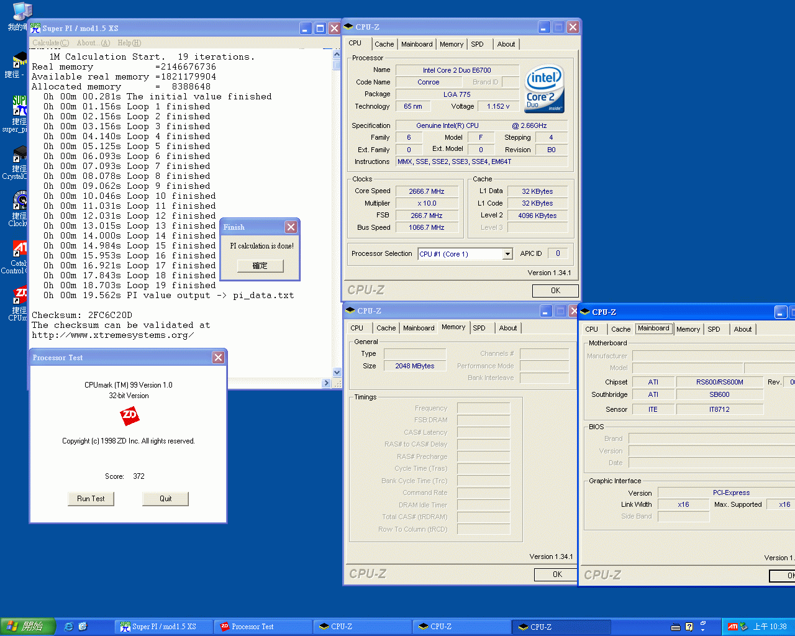Click Super PI horizontal scrollbar right arrow
This screenshot has height=636, width=795.
327,383
